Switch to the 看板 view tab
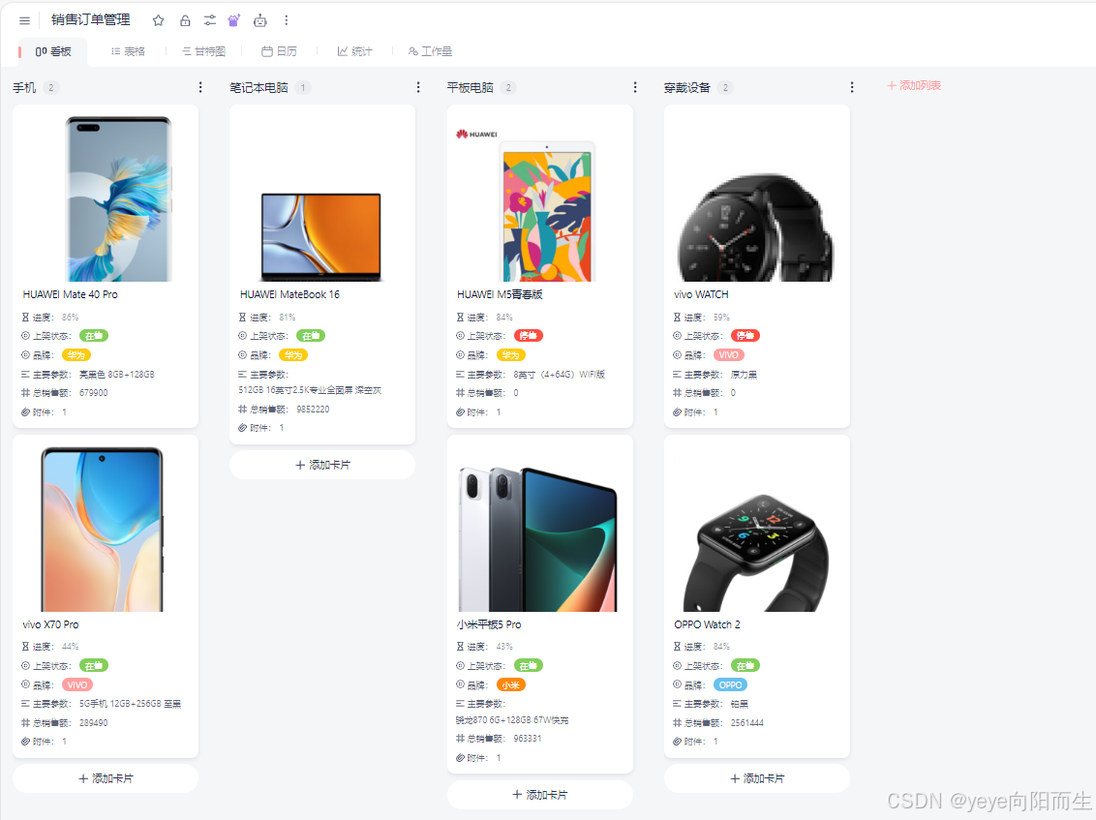 click(x=53, y=51)
